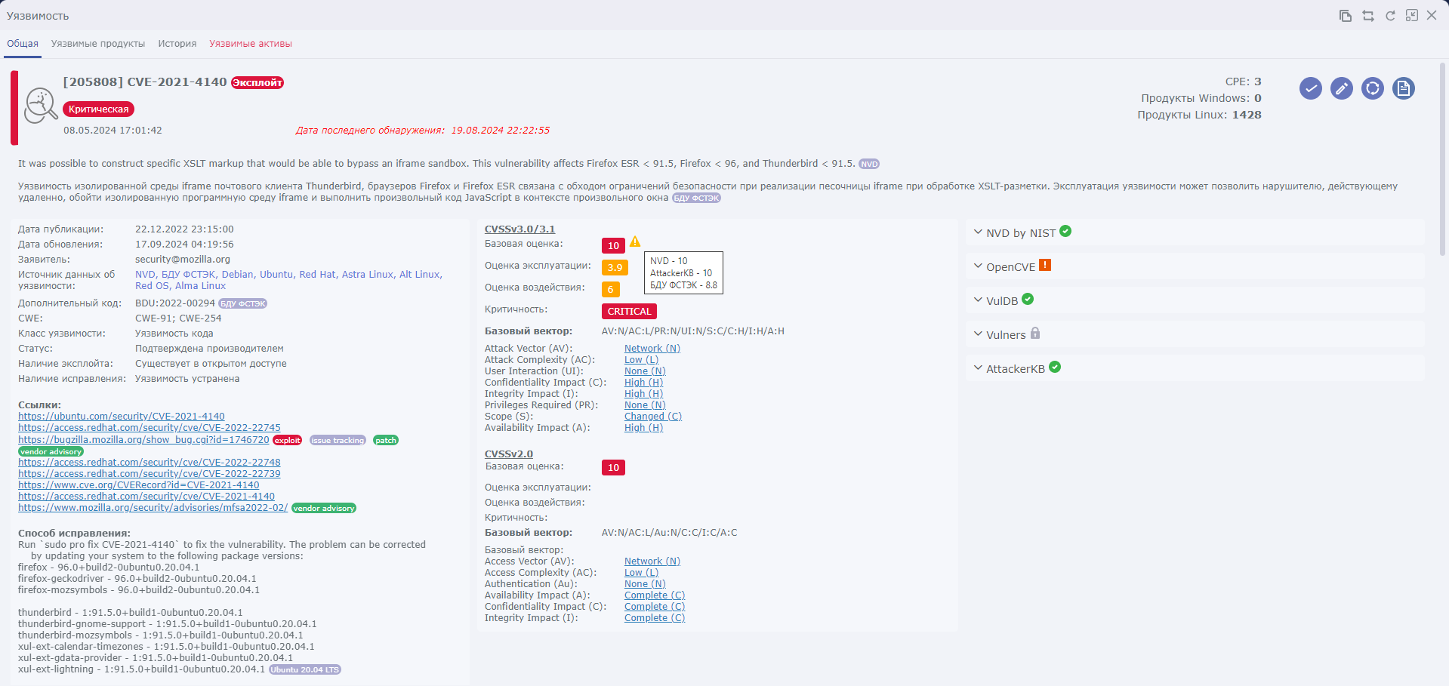Click the round checkmark confirm button
This screenshot has height=686, width=1449.
(1310, 88)
